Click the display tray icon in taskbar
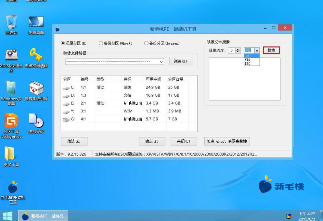The image size is (323, 221). [289, 216]
